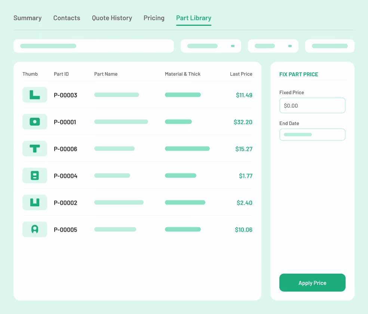Go to the Pricing tab
Viewport: 368px width, 314px height.
(154, 18)
